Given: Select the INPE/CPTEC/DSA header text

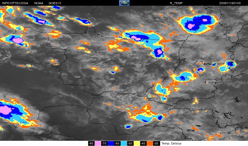Looking at the screenshot, I should (15, 3).
